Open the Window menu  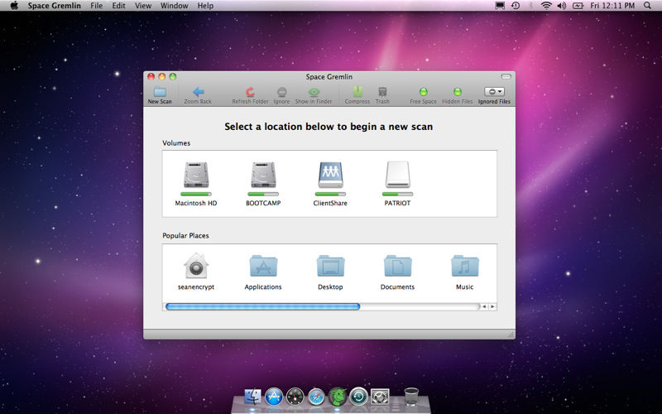click(175, 6)
